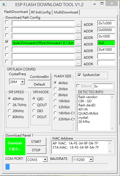Click the 0x7c000 address field
120x176 pixels.
(106, 23)
